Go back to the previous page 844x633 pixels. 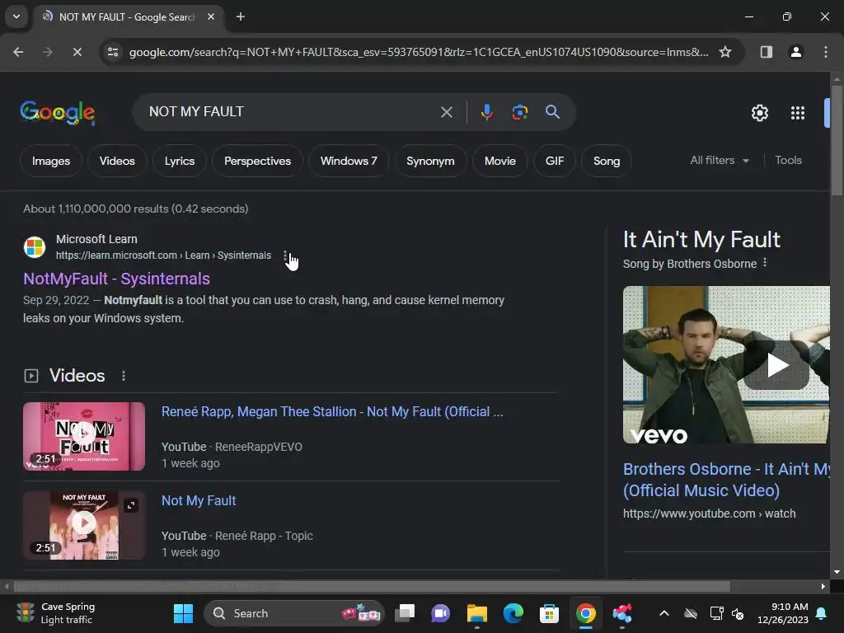[18, 52]
